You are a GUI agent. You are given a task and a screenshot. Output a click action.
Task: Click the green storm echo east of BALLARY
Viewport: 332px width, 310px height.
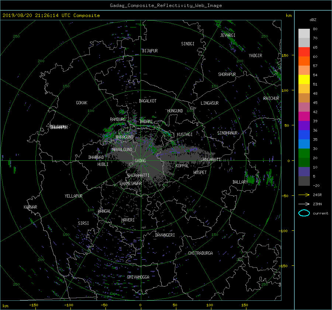[251, 179]
